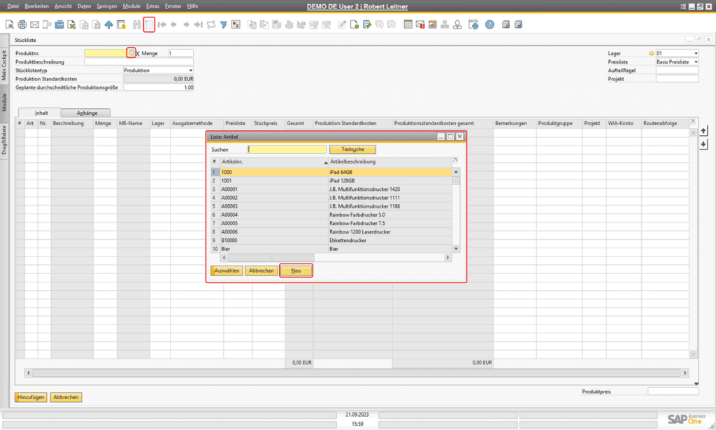Click the Hinzufügen button

(x=31, y=397)
